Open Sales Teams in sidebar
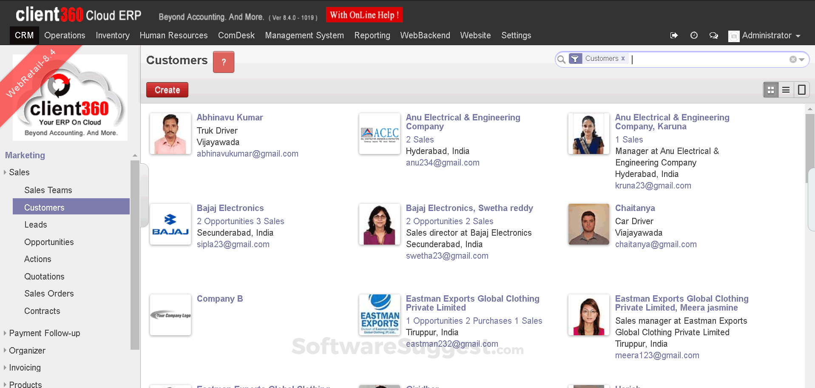Screen dimensions: 815x388 point(48,190)
